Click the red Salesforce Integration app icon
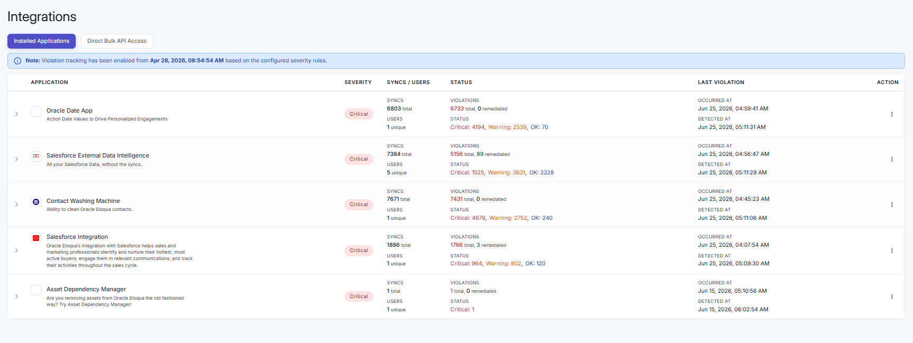Viewport: 913px width, 343px height. (x=36, y=238)
